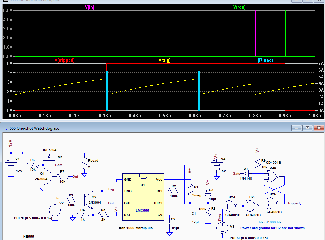The image size is (325, 240).
Task: Click the 7A right axis label
Action: point(321,64)
